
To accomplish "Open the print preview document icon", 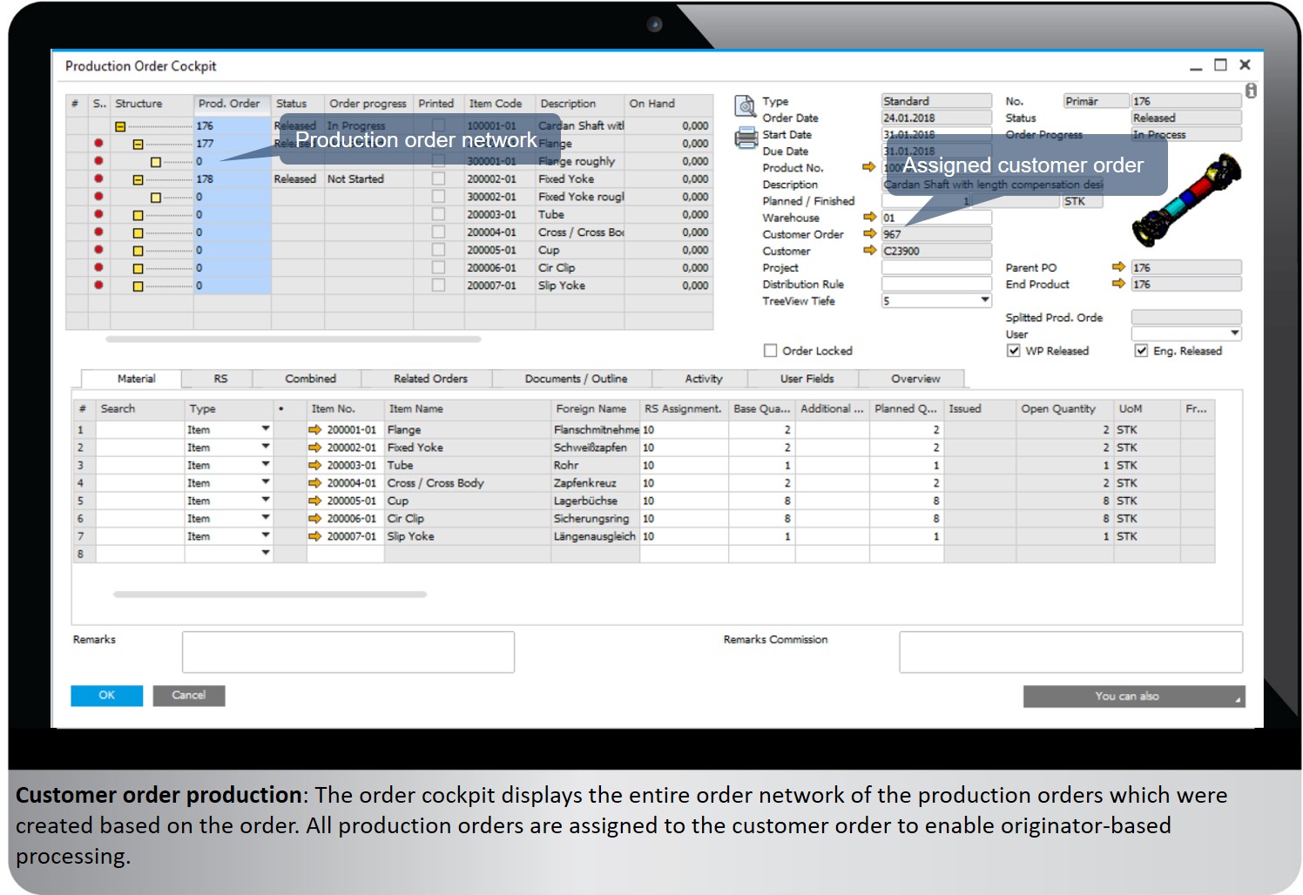I will pyautogui.click(x=746, y=106).
